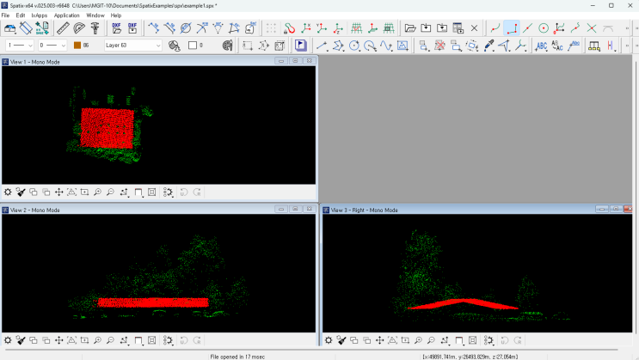The height and width of the screenshot is (360, 639).
Task: Click the white fill color box
Action: pos(193,46)
